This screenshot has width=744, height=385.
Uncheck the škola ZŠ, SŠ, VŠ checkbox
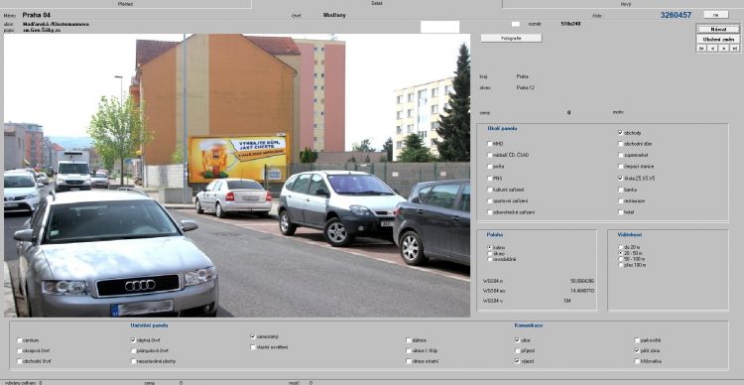click(621, 178)
